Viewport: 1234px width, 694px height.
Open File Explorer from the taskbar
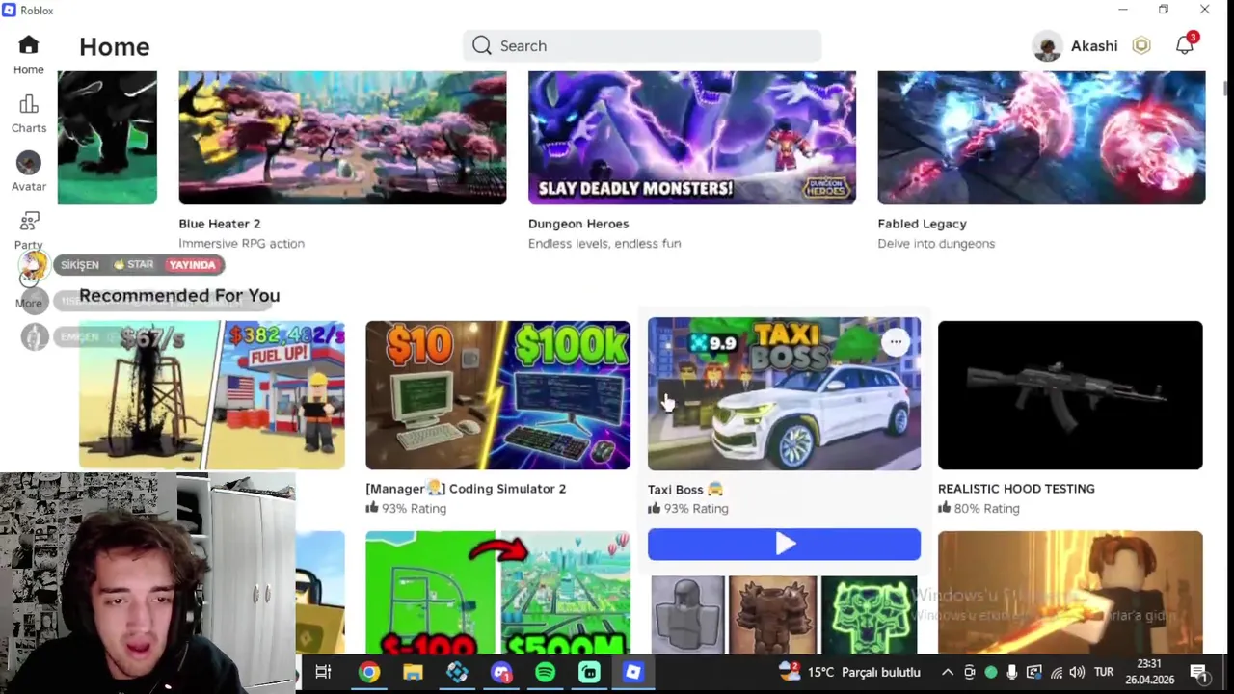tap(413, 672)
